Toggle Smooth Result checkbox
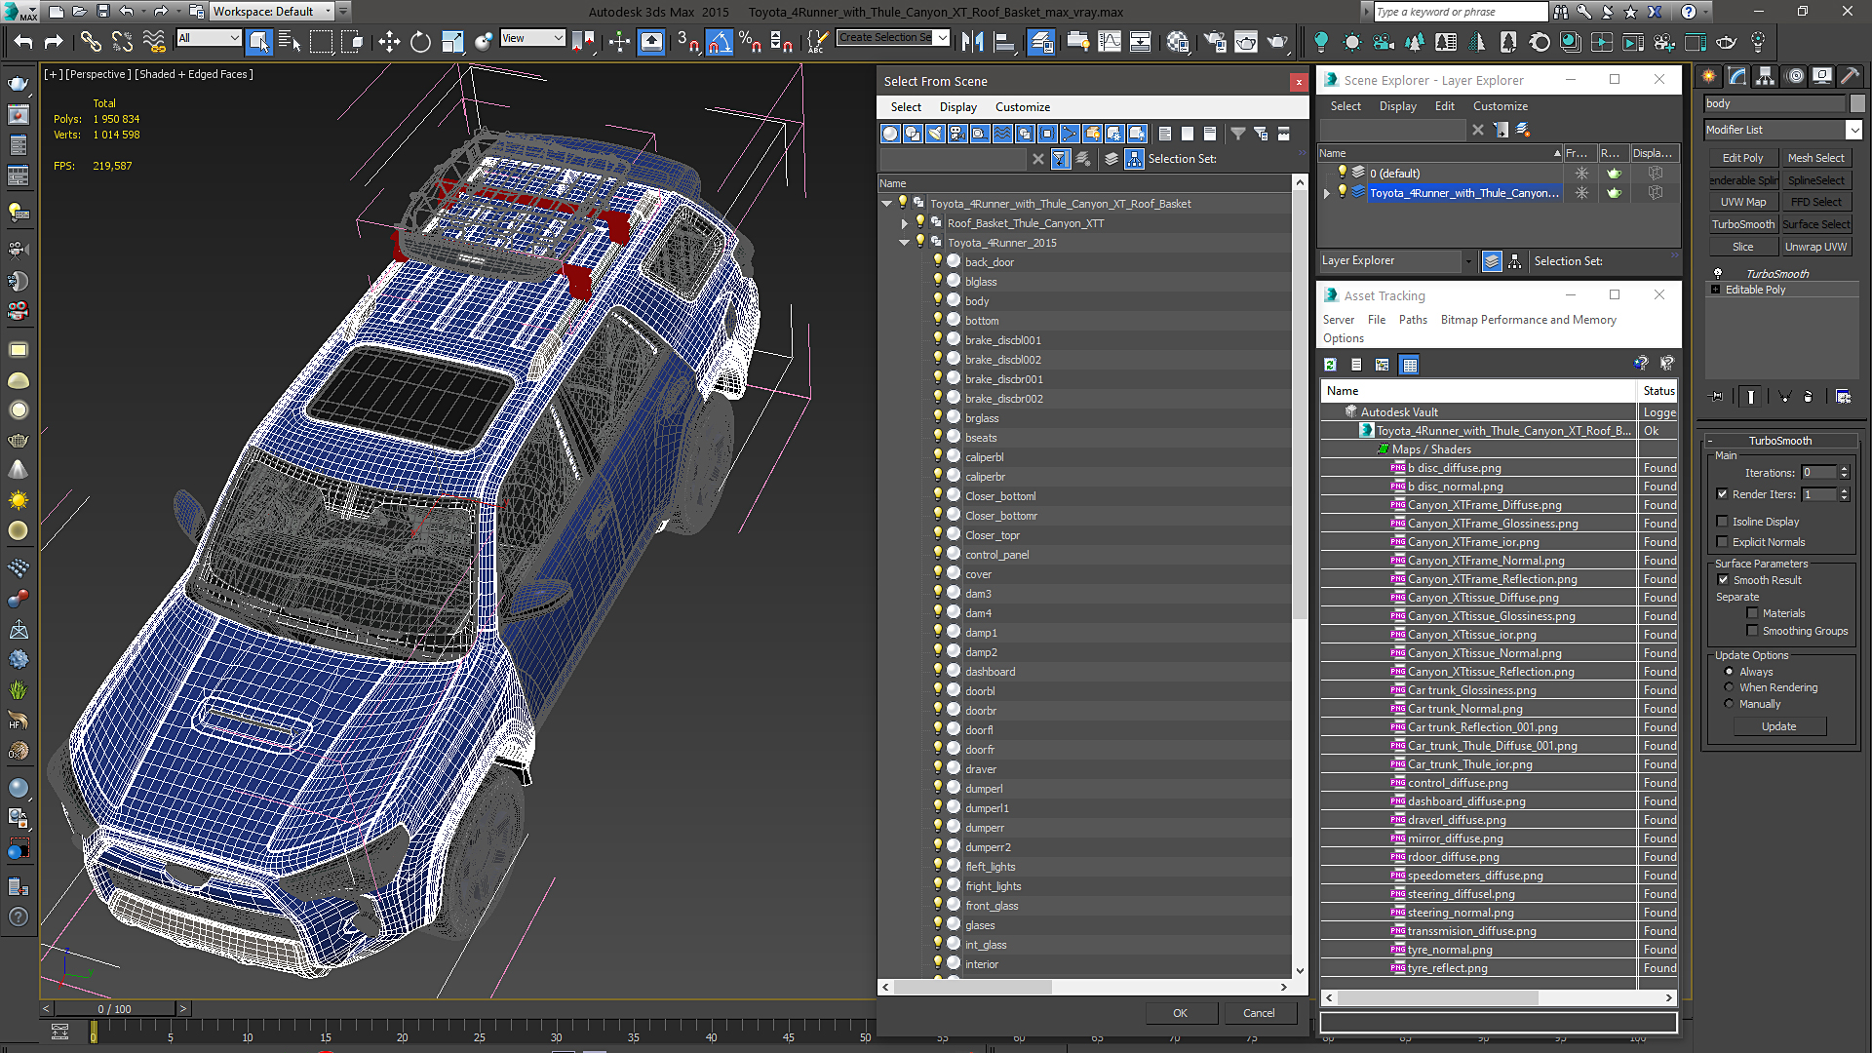Screen dimensions: 1872x1053 (x=1722, y=580)
